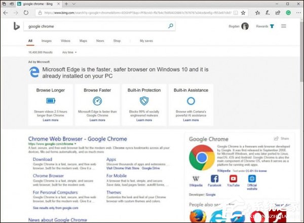The image size is (304, 223).
Task: Click the Bogdan profile avatar
Action: click(245, 26)
